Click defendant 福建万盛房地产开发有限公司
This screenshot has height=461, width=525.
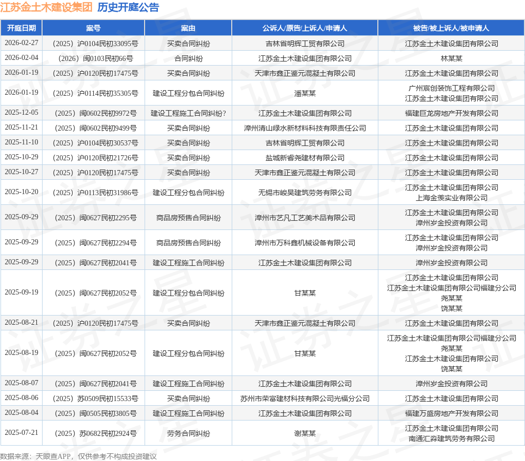pos(451,413)
